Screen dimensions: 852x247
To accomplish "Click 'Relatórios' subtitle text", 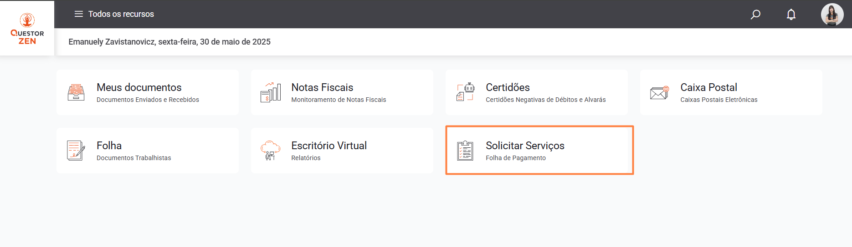I will point(306,158).
